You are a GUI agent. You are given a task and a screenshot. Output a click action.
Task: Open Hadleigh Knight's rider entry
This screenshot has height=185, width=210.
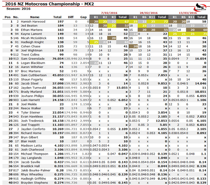click(x=33, y=42)
